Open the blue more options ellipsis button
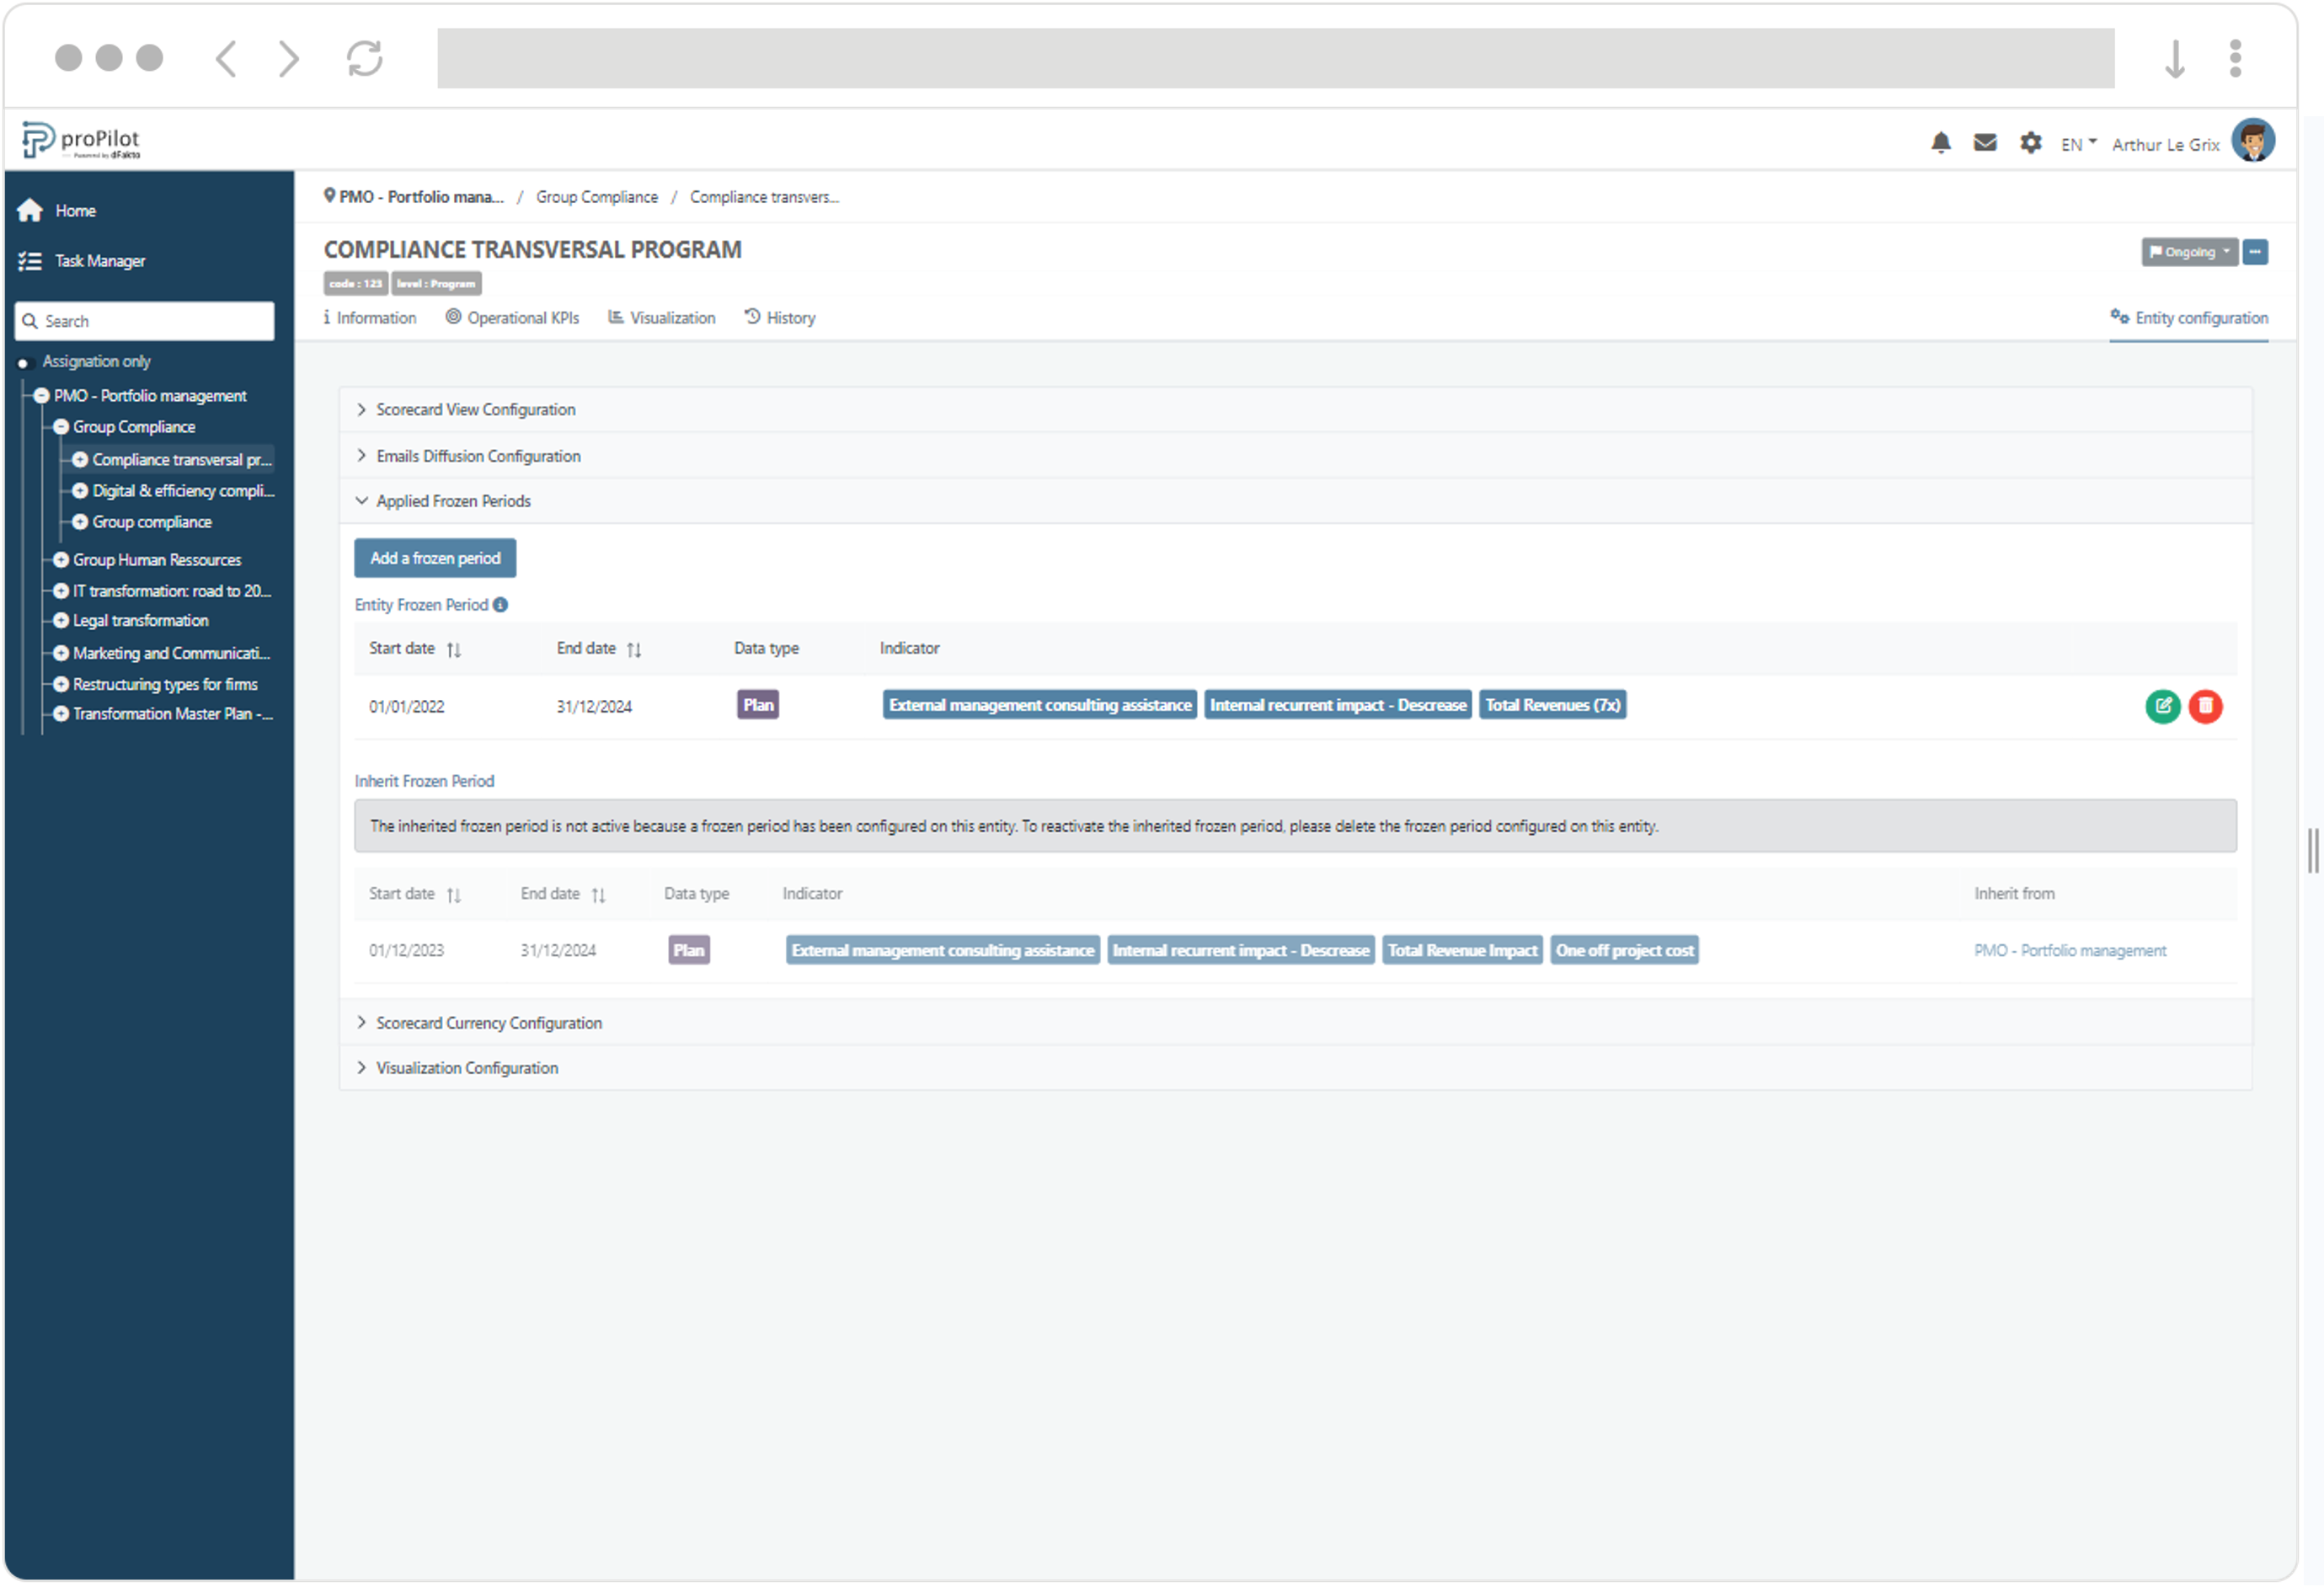This screenshot has width=2324, height=1587. point(2254,252)
